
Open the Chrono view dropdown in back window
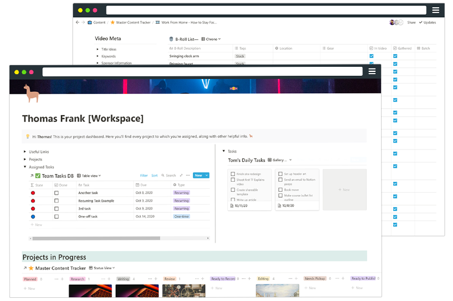[x=211, y=39]
